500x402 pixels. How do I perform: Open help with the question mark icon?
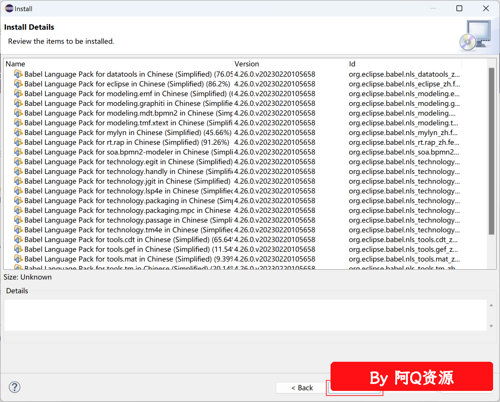coord(15,387)
